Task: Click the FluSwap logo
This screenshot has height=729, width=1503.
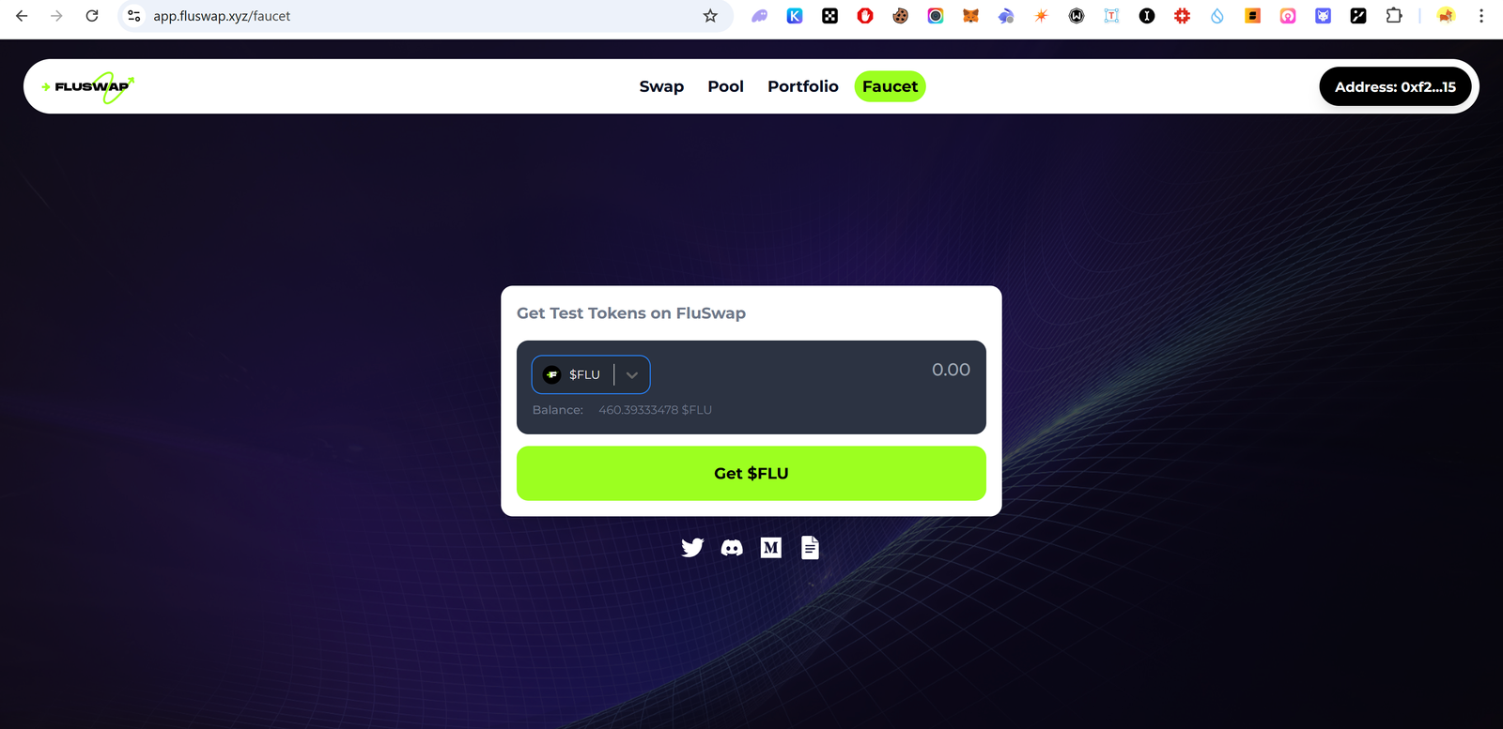Action: tap(88, 87)
